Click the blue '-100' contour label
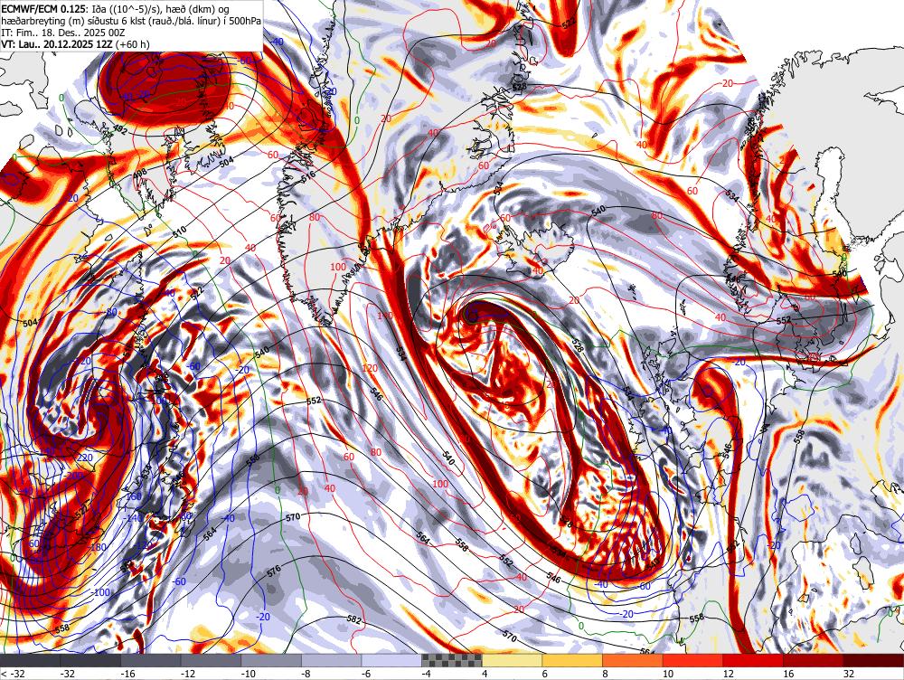 click(101, 592)
